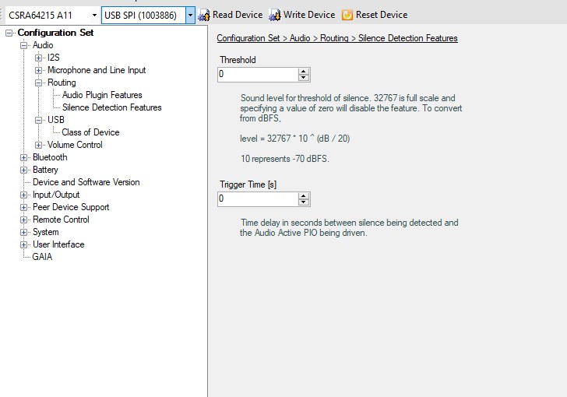Image resolution: width=567 pixels, height=397 pixels.
Task: Click the Trigger Time input field
Action: pos(258,199)
